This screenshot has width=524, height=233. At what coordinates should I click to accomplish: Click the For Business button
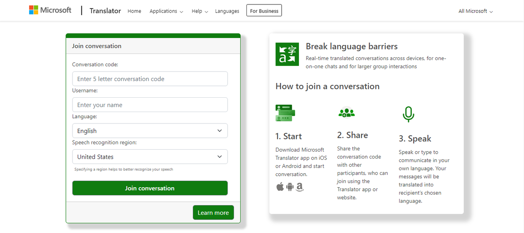(264, 11)
